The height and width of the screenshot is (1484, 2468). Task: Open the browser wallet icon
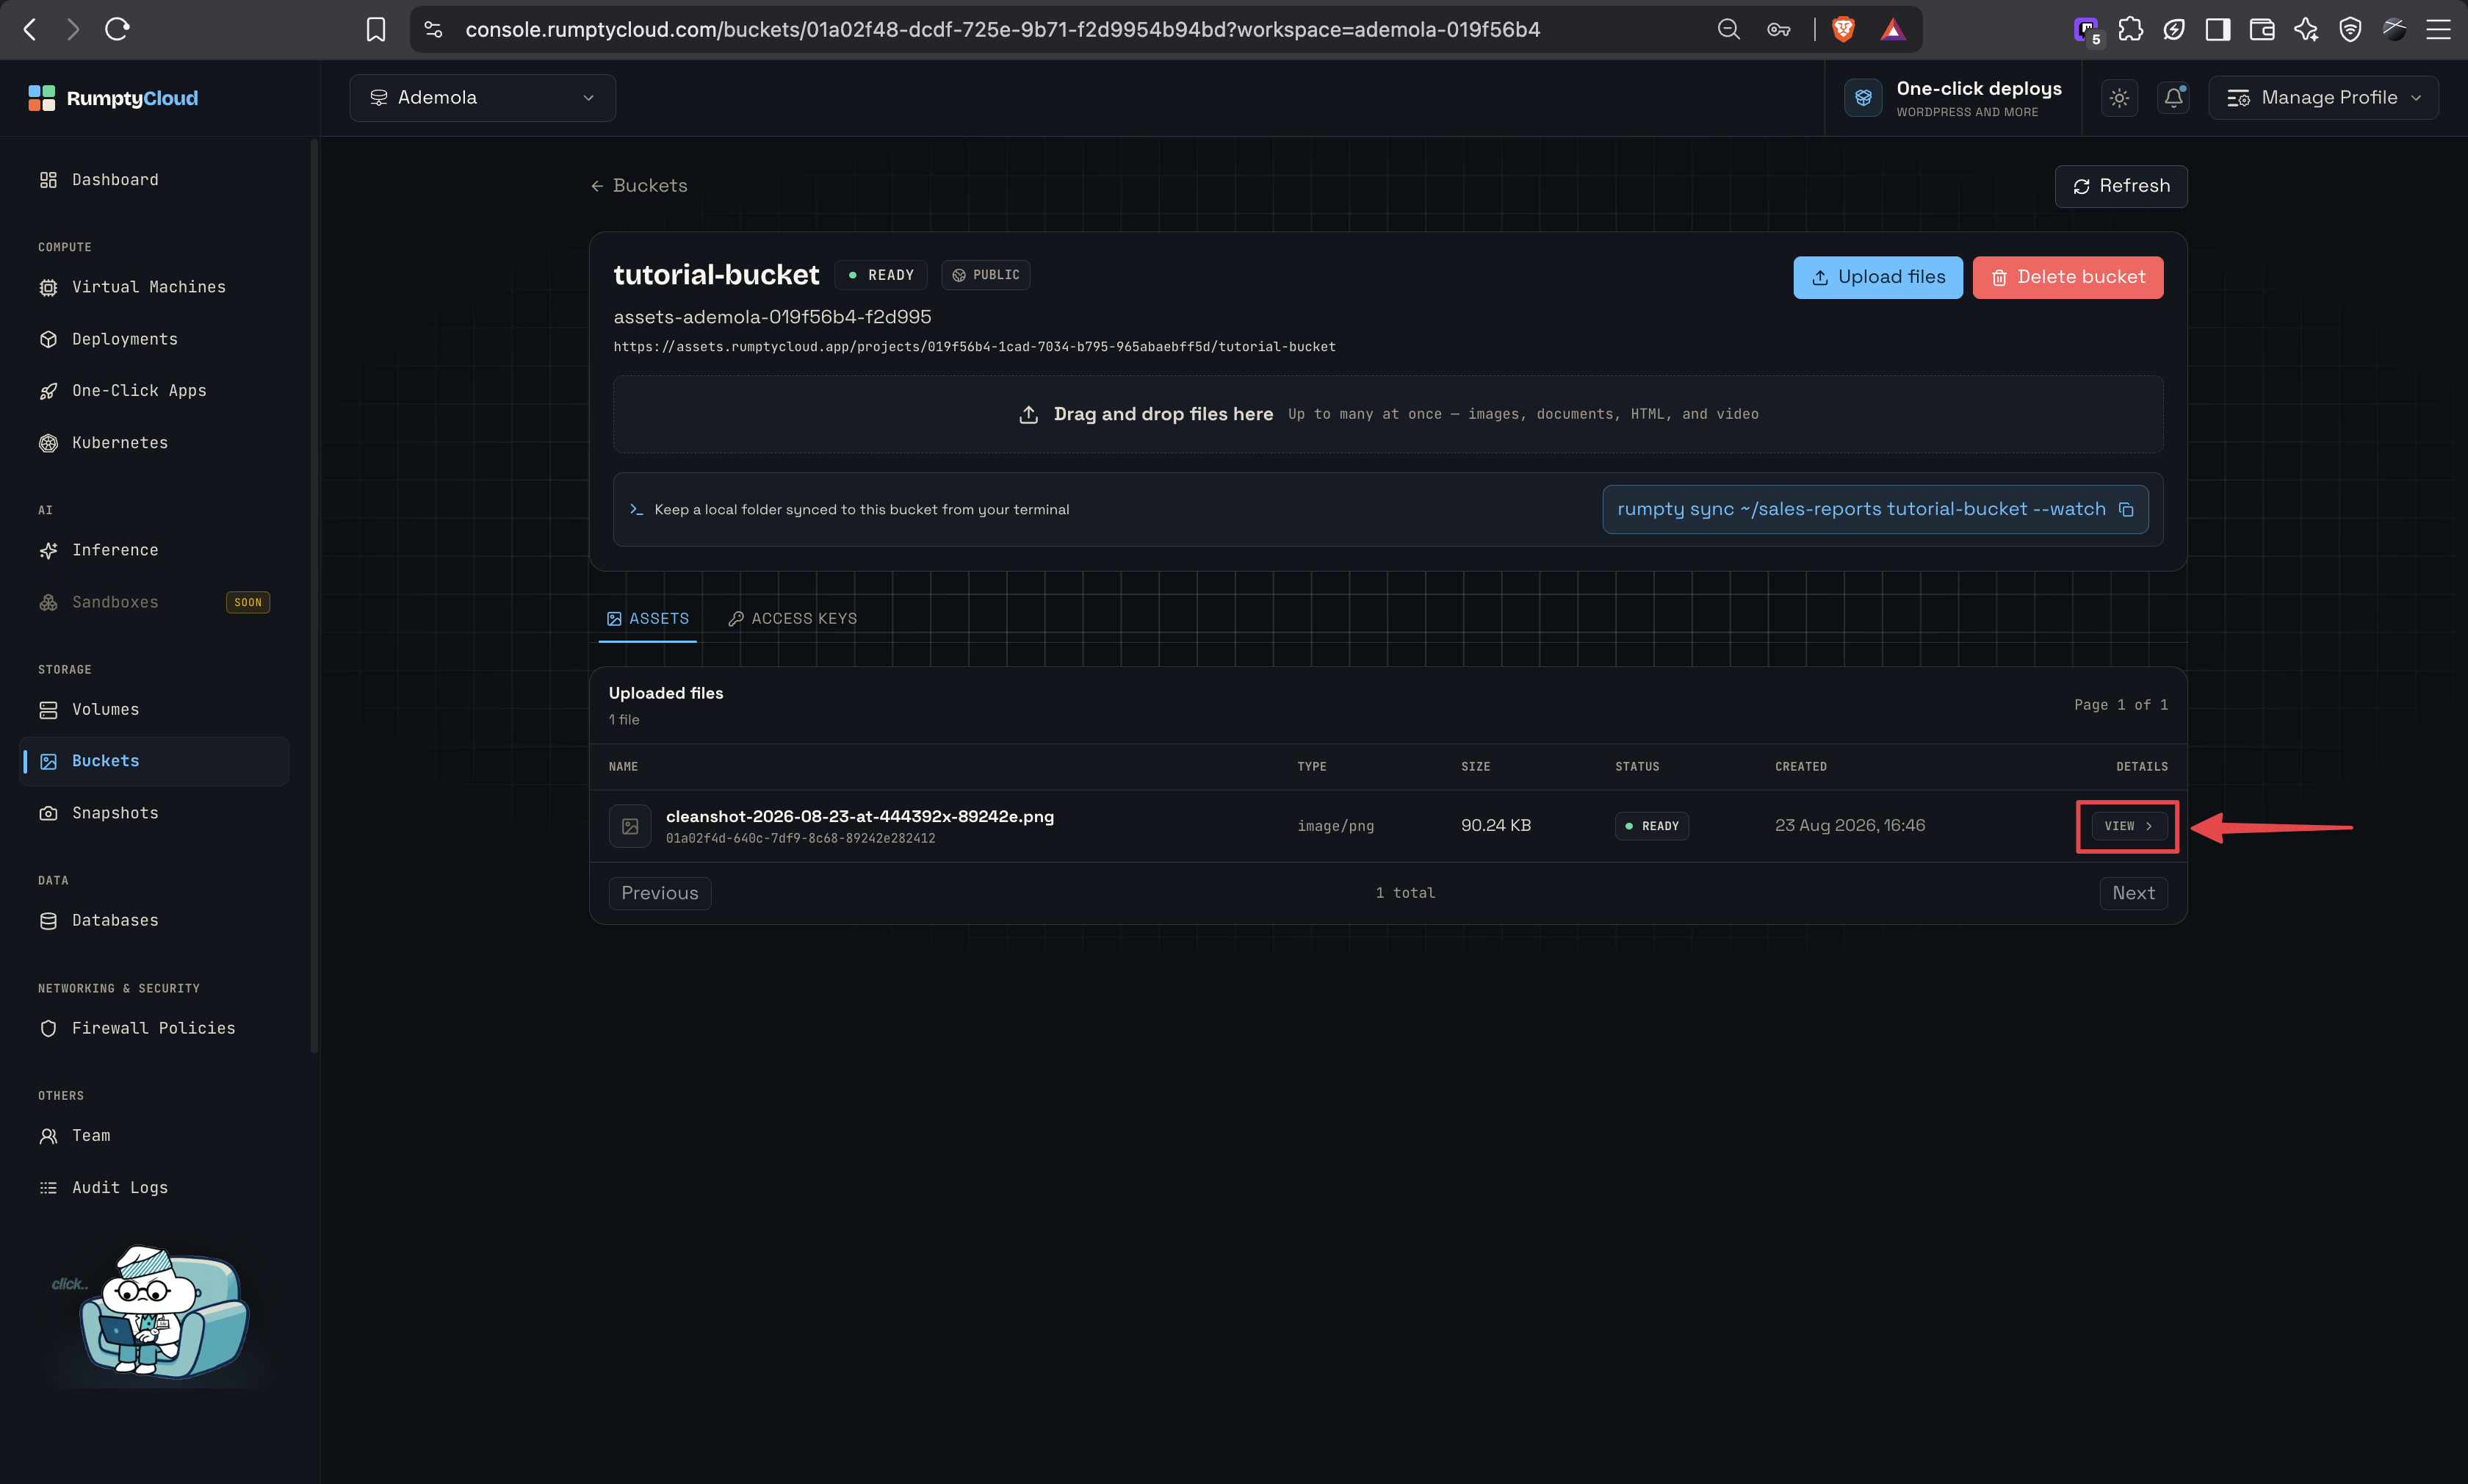tap(2262, 29)
